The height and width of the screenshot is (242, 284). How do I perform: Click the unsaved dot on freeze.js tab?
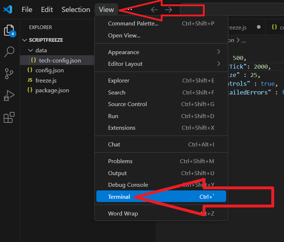(259, 27)
